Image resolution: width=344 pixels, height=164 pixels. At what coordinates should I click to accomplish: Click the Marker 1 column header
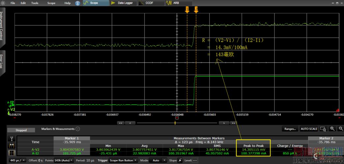72,138
